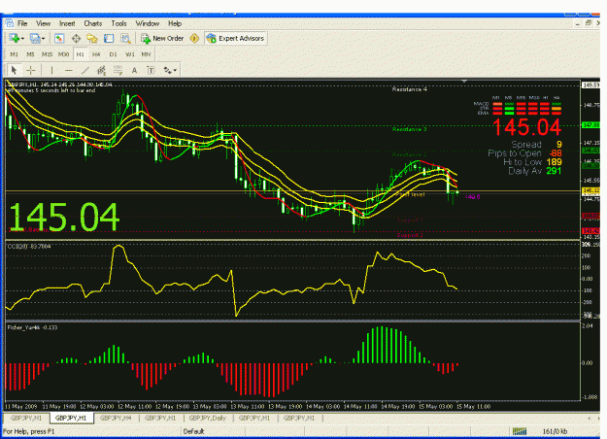Image resolution: width=607 pixels, height=439 pixels.
Task: Select the Text Label 'T' tool
Action: 151,70
